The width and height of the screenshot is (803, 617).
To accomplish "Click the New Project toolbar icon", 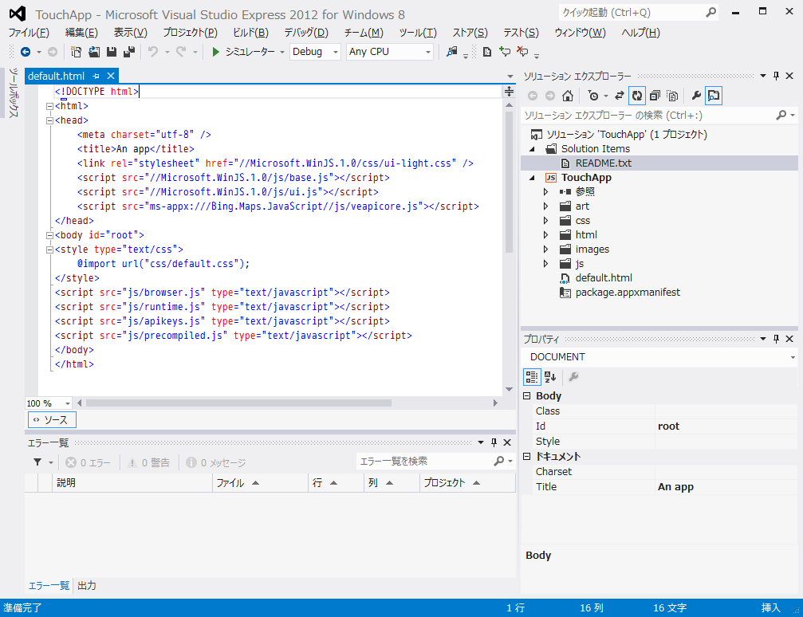I will 76,52.
